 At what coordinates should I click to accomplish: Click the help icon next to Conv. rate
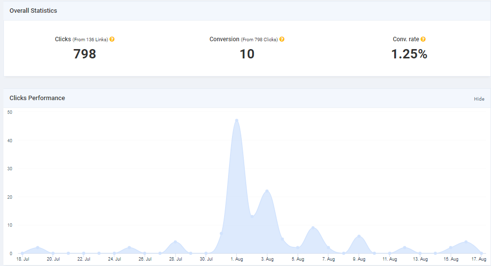click(x=423, y=39)
